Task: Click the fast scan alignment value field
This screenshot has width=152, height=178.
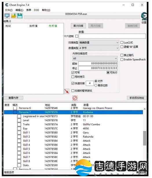Action: (90, 83)
